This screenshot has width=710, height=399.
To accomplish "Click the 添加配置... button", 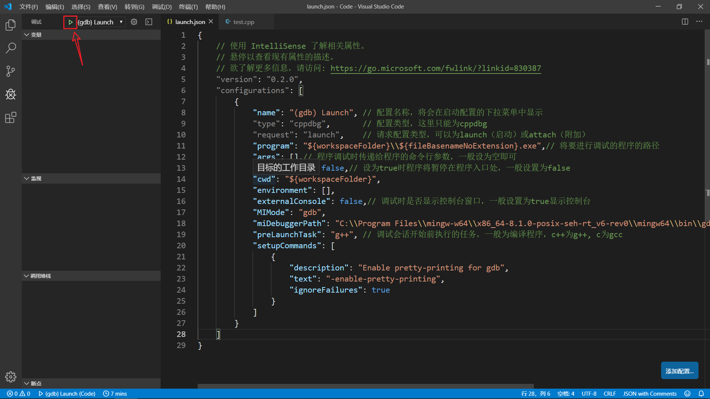I will point(679,371).
